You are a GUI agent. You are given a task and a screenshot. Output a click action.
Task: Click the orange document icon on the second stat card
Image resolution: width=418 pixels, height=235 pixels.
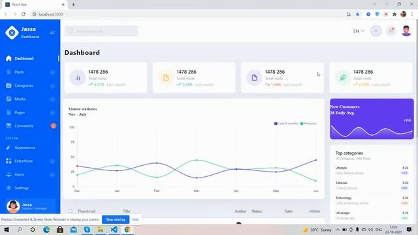pos(166,78)
